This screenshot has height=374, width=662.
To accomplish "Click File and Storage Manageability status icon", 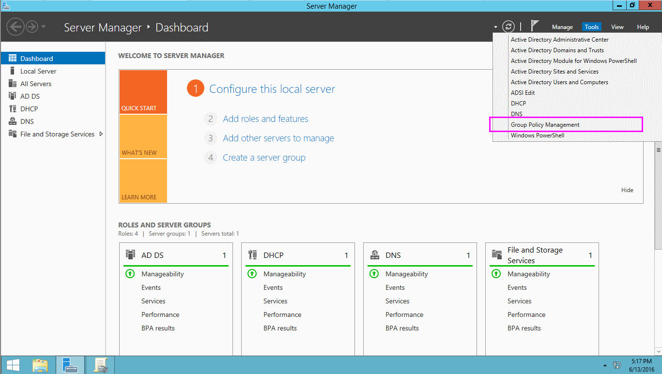I will (496, 274).
